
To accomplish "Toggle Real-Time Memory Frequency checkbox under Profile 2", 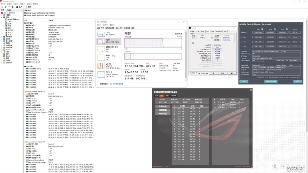I will (x=27, y=162).
